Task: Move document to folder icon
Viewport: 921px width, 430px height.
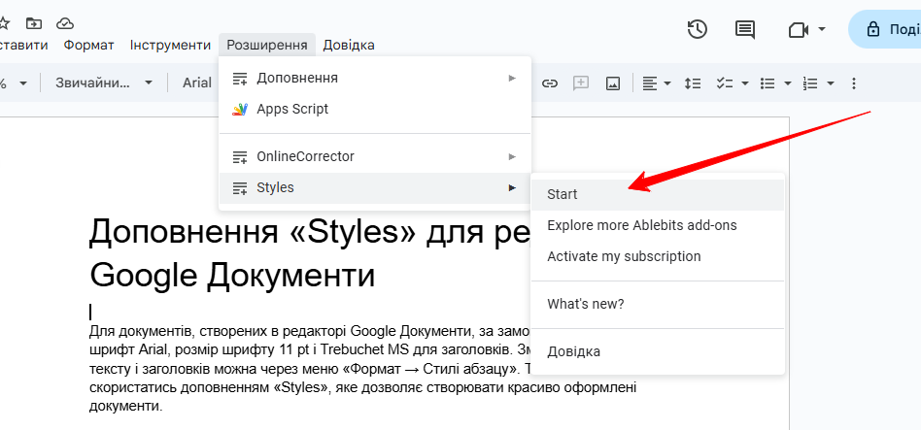Action: click(x=34, y=23)
